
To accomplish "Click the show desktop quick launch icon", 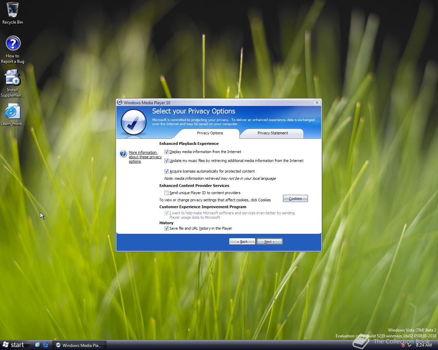I will click(x=38, y=345).
